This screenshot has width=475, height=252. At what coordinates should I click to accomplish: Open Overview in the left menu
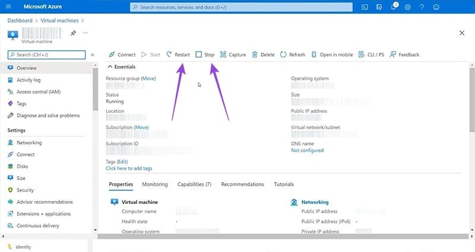pos(46,68)
